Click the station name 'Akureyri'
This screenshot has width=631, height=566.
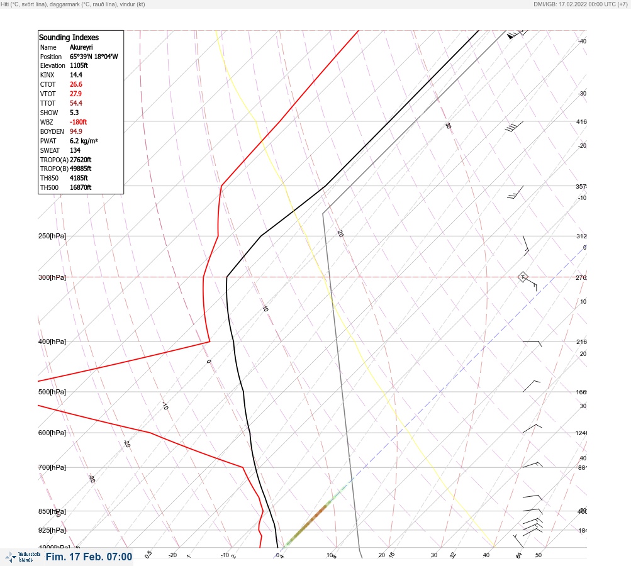click(81, 47)
